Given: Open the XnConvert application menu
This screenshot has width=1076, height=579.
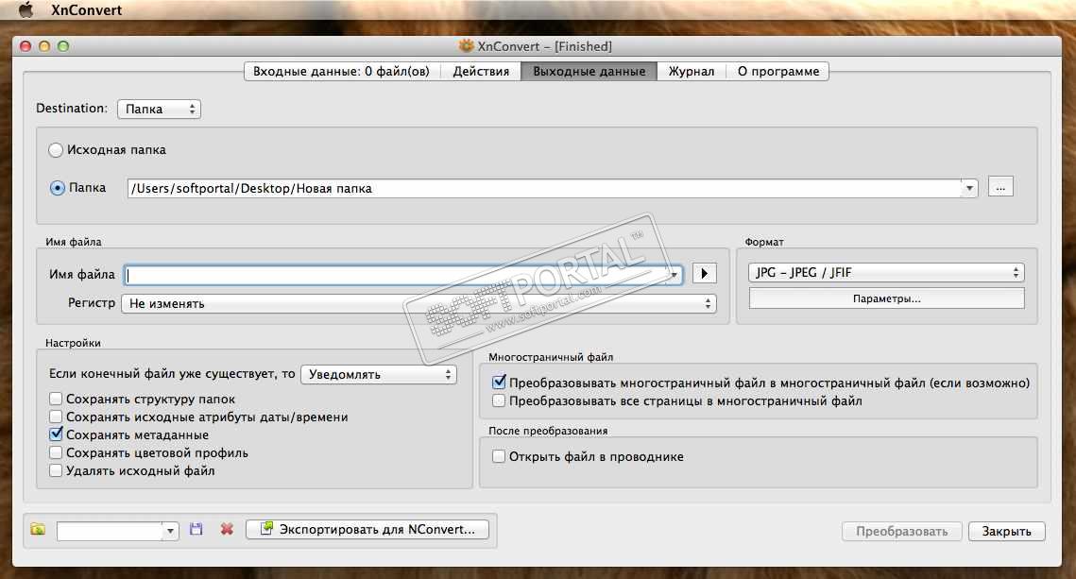Looking at the screenshot, I should tap(87, 9).
